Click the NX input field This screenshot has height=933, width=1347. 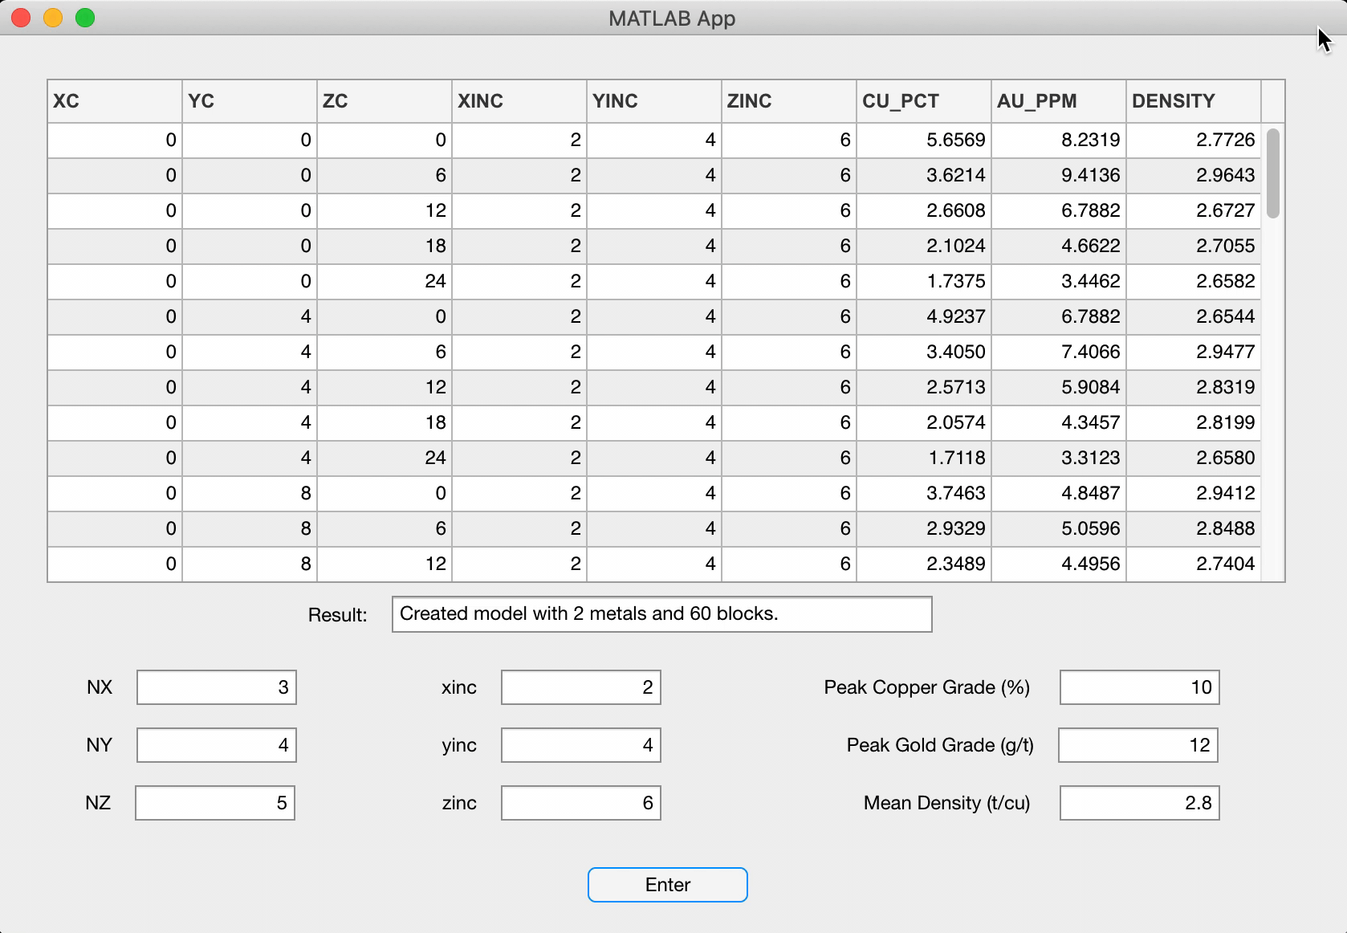coord(216,687)
